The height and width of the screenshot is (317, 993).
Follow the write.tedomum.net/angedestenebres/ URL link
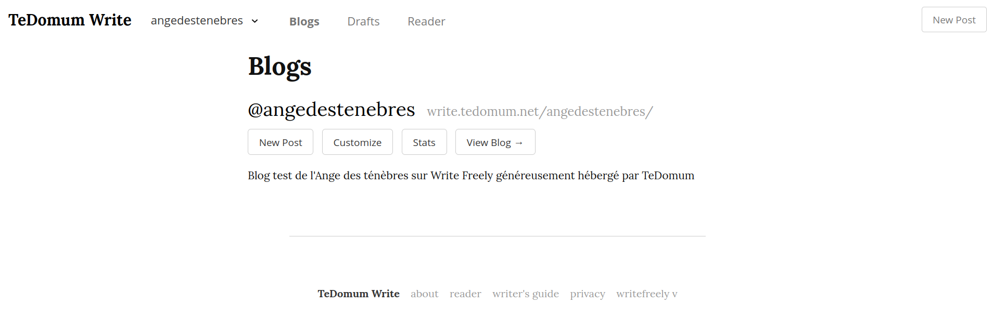pos(540,111)
